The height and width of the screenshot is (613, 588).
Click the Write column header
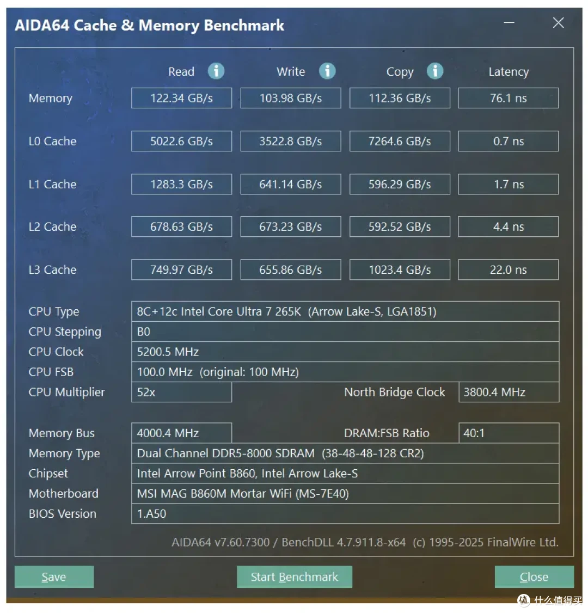pos(291,71)
